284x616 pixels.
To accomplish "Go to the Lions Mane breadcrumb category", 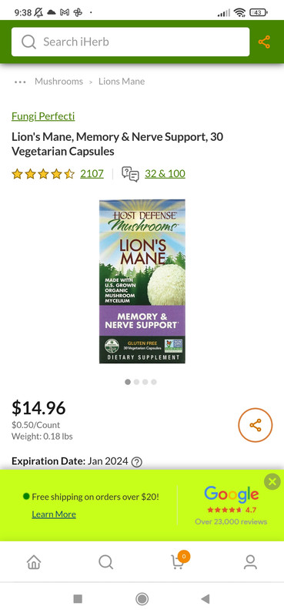I will coord(122,82).
